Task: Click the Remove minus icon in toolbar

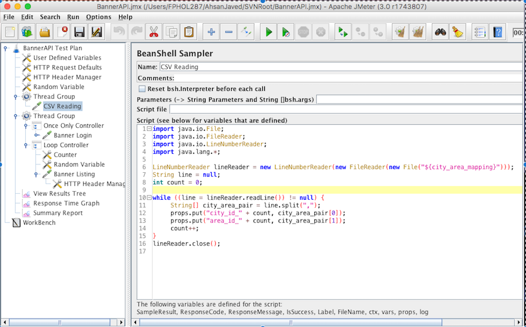Action: tap(229, 32)
